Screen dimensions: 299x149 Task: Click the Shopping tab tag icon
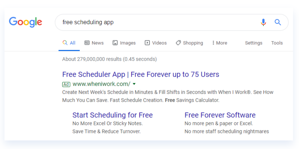[178, 43]
